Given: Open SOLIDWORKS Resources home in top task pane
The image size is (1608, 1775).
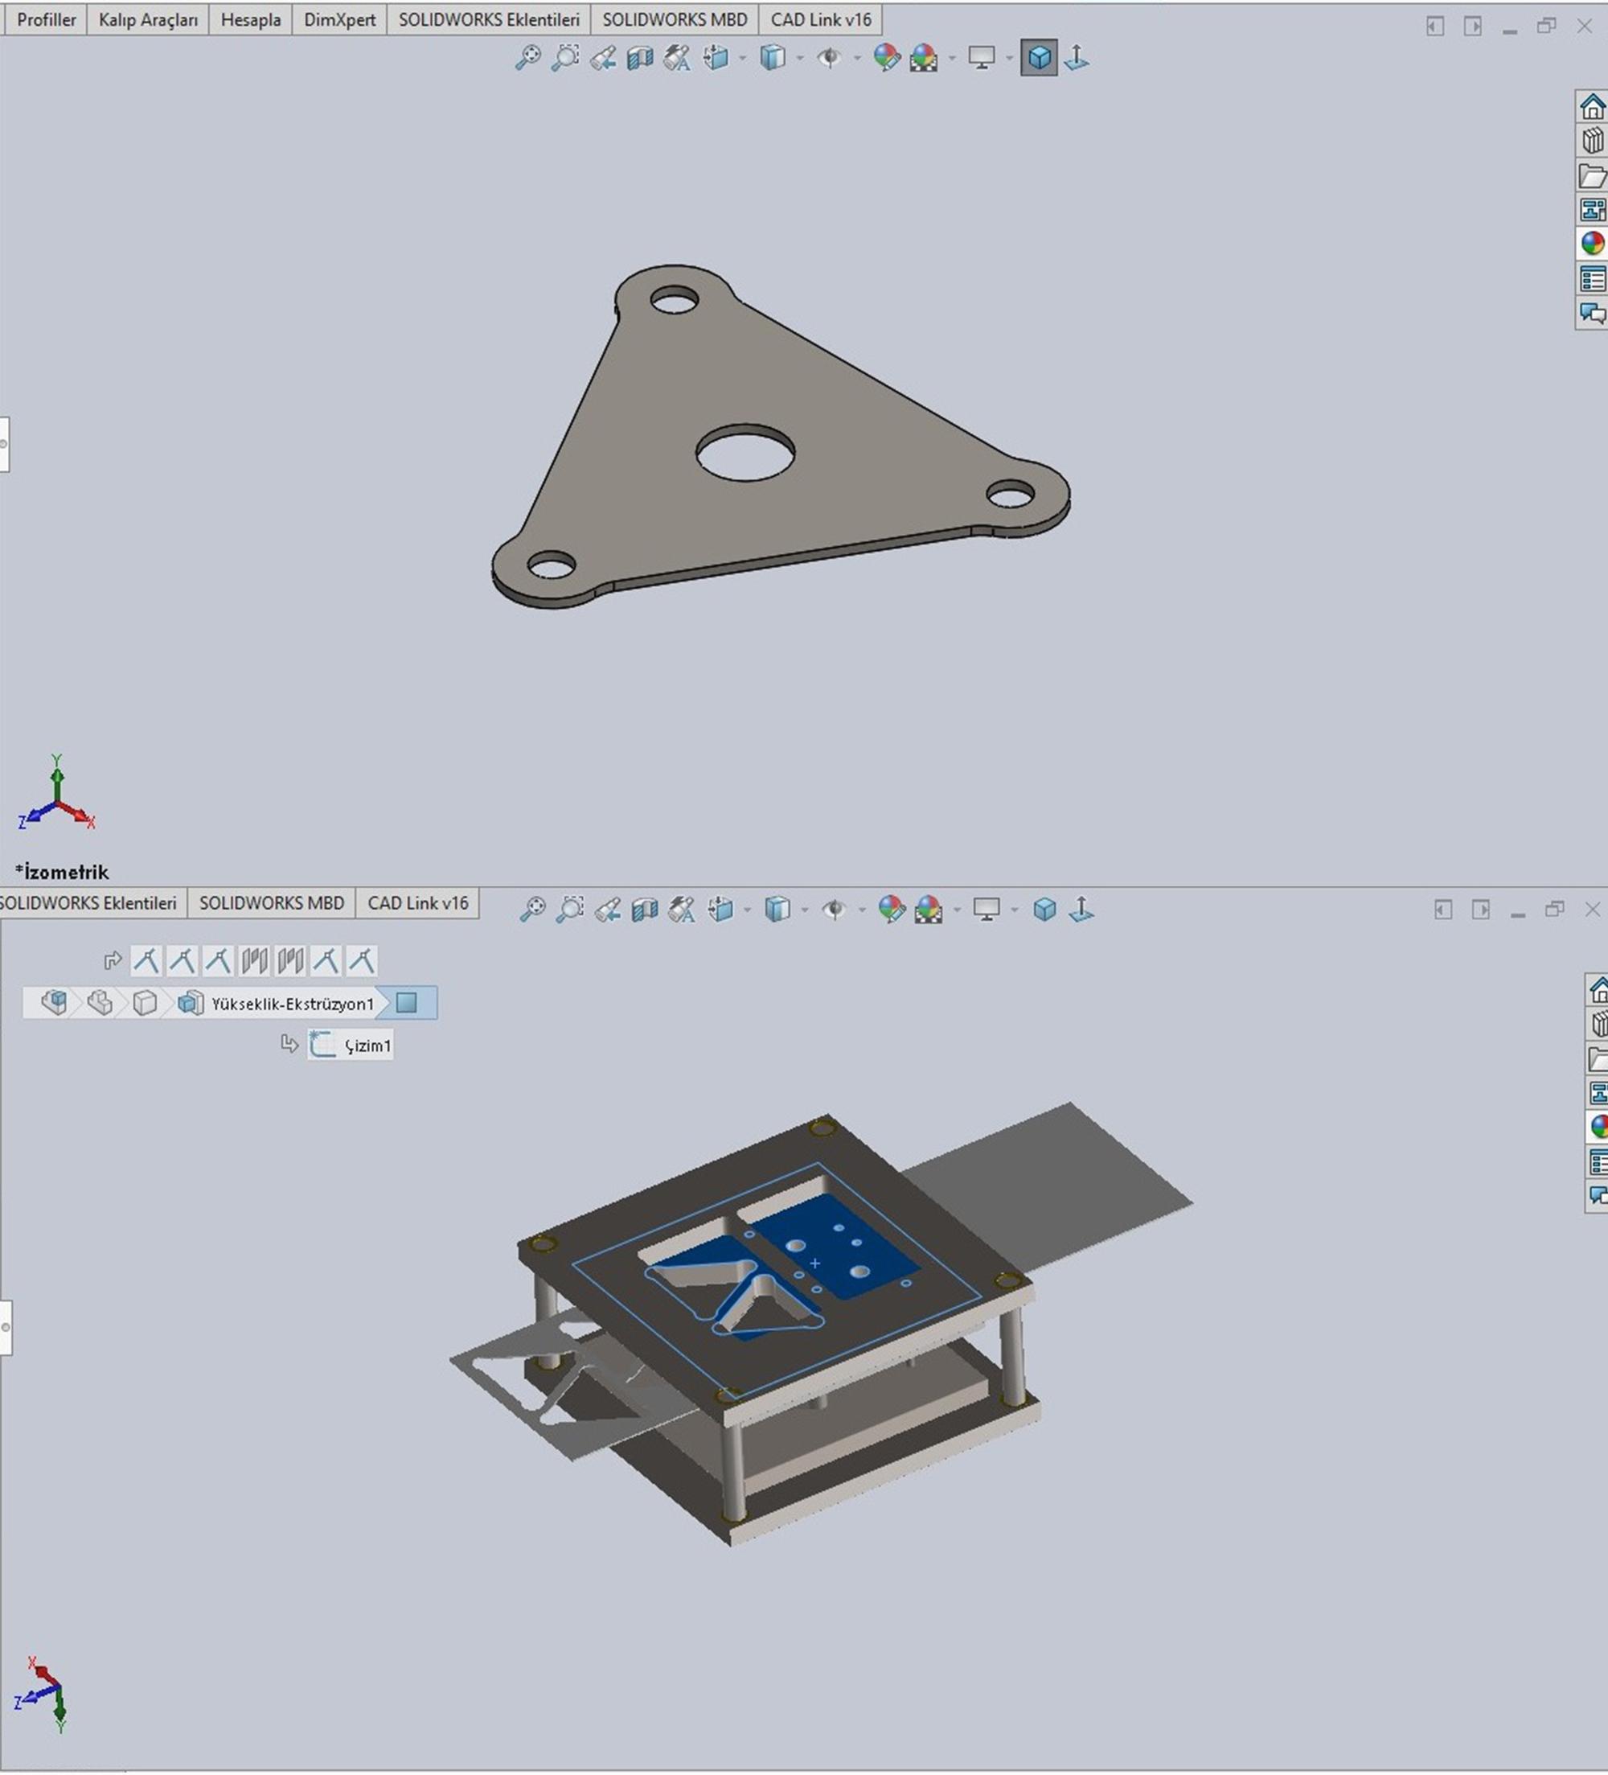Looking at the screenshot, I should point(1591,106).
